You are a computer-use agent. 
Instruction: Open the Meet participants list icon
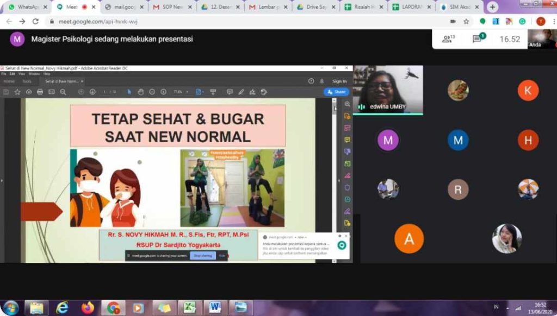tap(448, 39)
